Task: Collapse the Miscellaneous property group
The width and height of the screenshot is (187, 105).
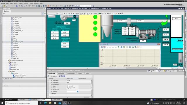Action: point(50,84)
